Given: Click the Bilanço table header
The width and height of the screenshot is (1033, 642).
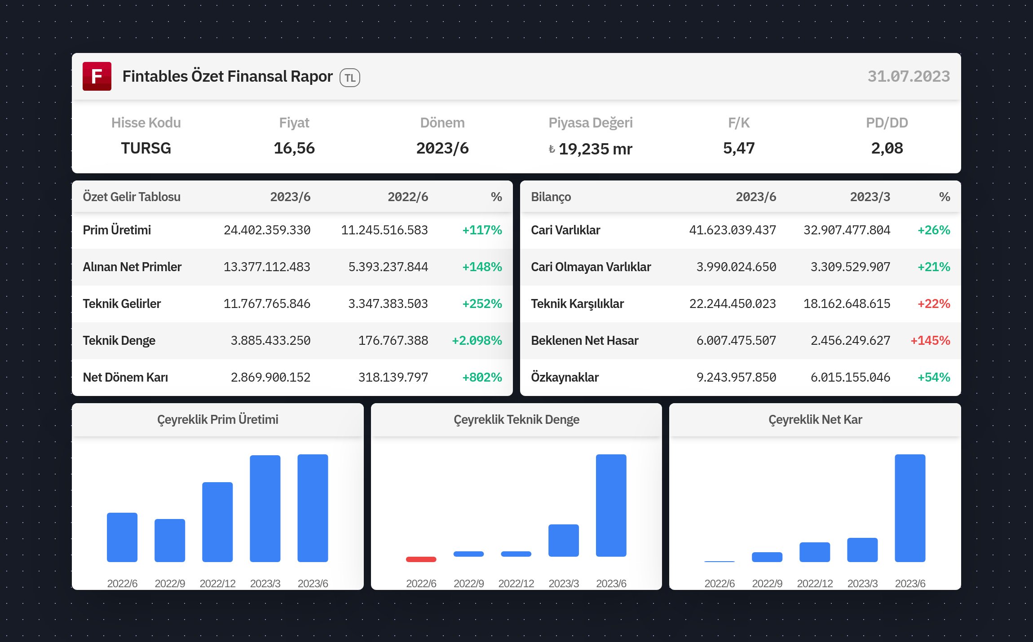Looking at the screenshot, I should pyautogui.click(x=551, y=197).
